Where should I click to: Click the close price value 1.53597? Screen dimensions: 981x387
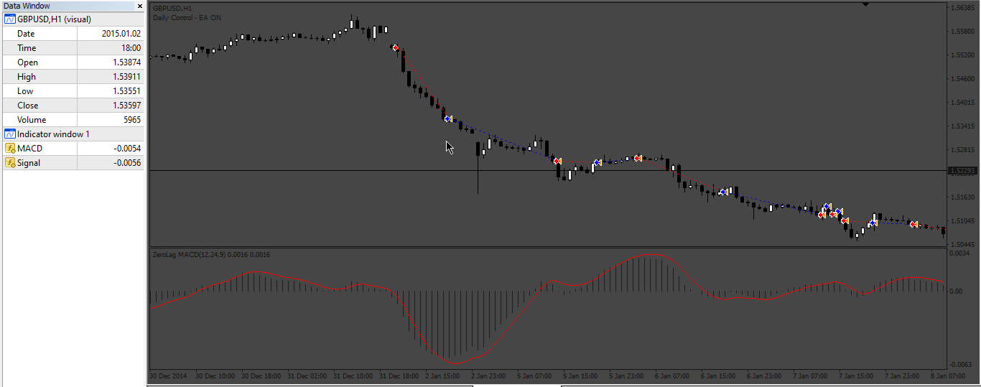pyautogui.click(x=127, y=106)
